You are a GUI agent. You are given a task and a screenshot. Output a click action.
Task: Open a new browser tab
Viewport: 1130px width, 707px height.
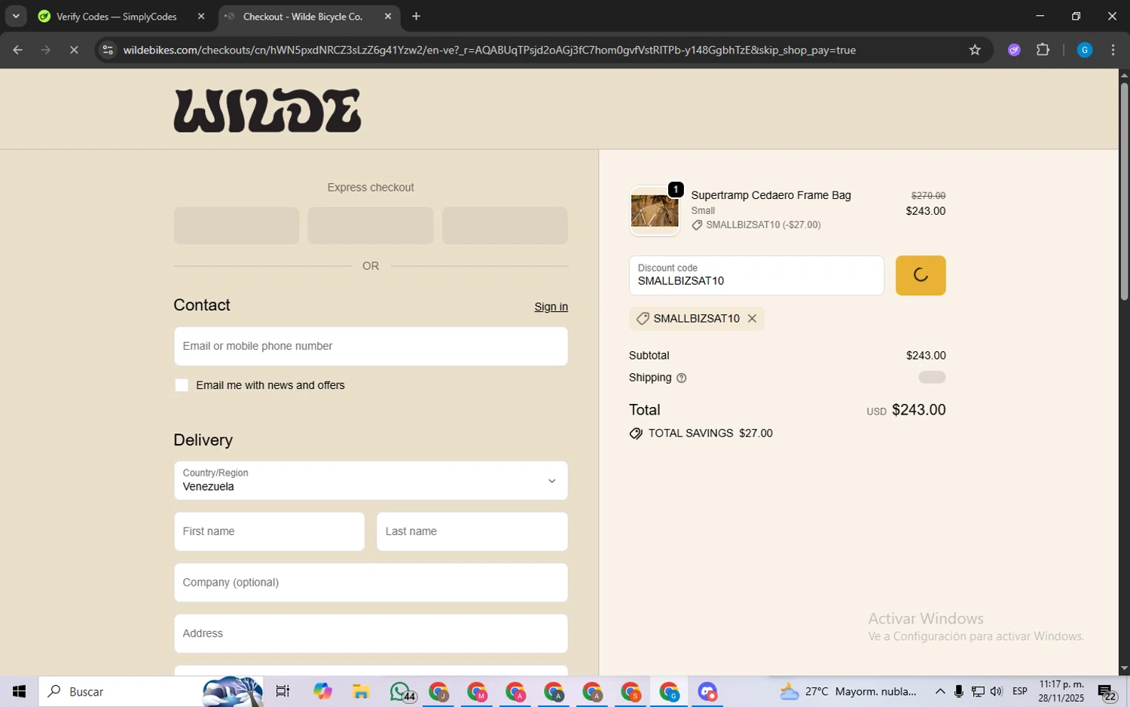(416, 16)
